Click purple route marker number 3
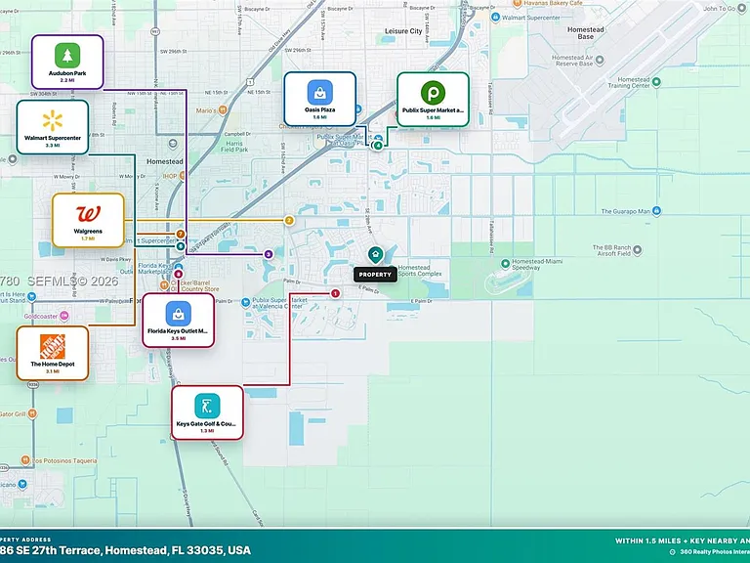Image resolution: width=750 pixels, height=563 pixels. click(x=269, y=254)
